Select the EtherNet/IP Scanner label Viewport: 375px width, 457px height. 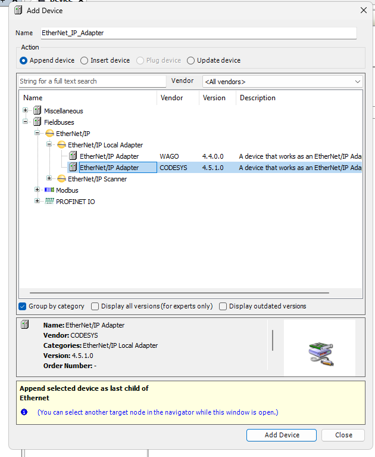(97, 179)
